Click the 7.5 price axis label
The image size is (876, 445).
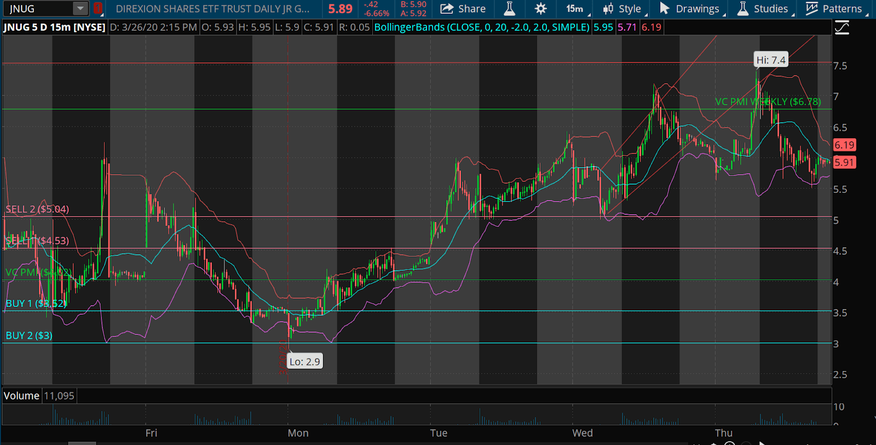840,66
